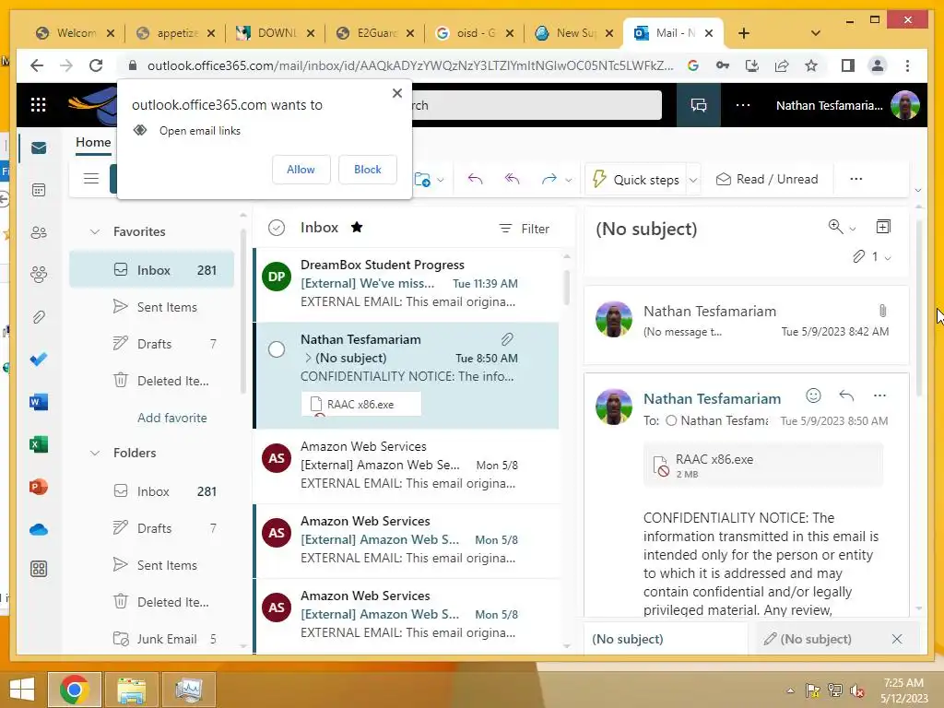Open message more actions ellipsis
This screenshot has width=944, height=708.
click(879, 395)
